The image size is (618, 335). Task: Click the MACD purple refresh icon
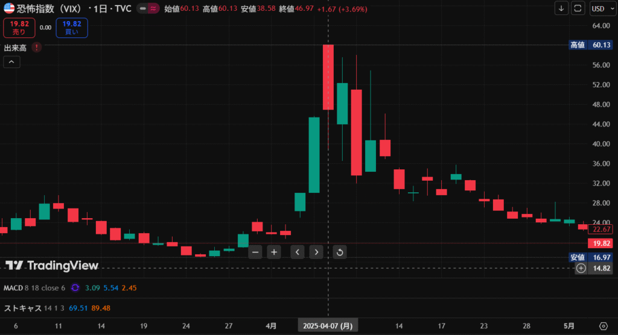coord(75,288)
